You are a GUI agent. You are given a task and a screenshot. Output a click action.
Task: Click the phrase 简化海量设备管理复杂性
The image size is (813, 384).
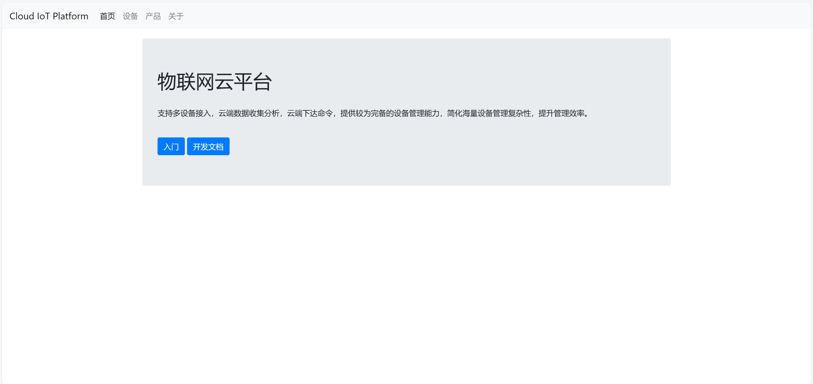click(x=489, y=113)
